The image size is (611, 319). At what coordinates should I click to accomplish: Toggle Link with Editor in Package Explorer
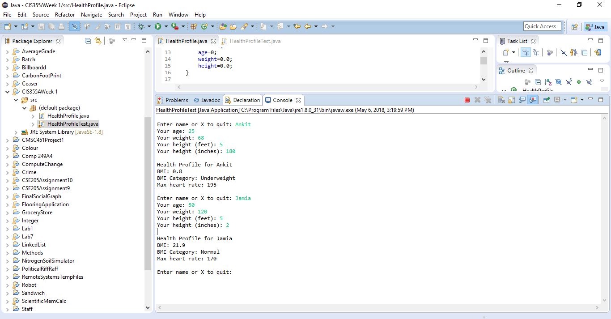click(x=98, y=41)
